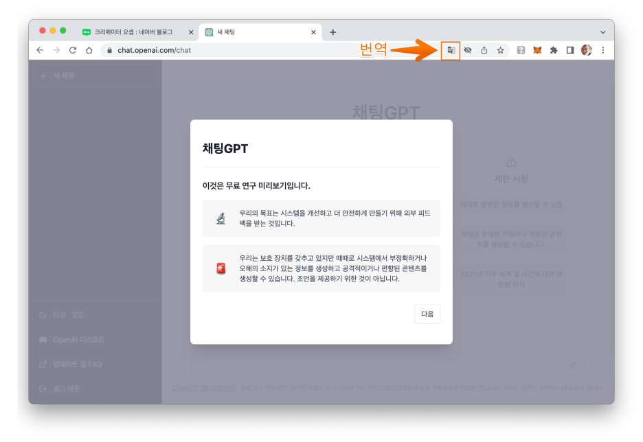Open a new browser tab
The height and width of the screenshot is (442, 643).
click(333, 32)
